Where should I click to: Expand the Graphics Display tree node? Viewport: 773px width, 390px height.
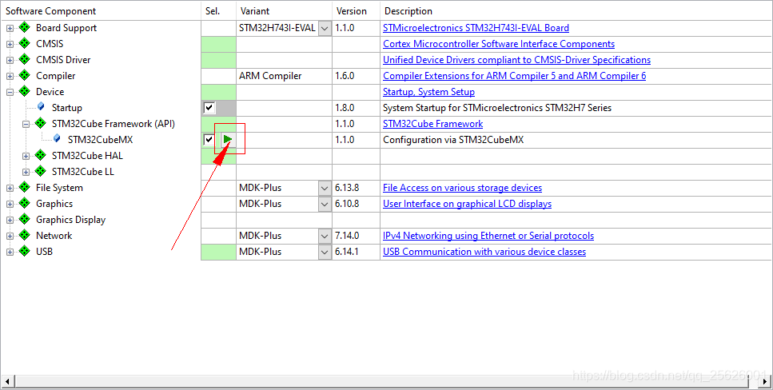click(10, 221)
